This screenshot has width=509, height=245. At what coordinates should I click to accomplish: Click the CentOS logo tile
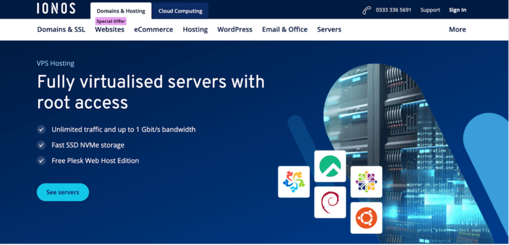click(x=366, y=182)
